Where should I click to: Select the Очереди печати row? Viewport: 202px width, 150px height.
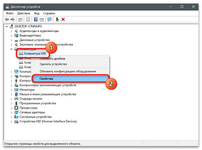click(31, 99)
